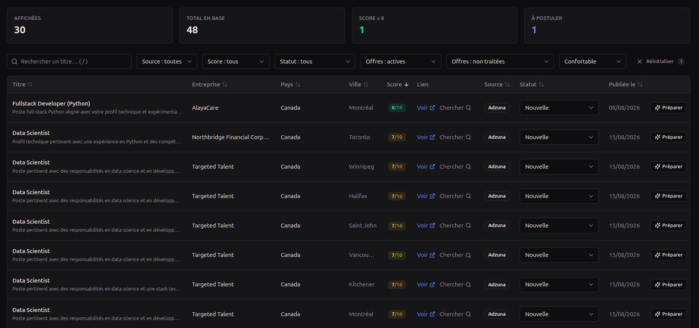Click Chercher search icon for Halifax row
This screenshot has height=328, width=699.
coord(468,196)
